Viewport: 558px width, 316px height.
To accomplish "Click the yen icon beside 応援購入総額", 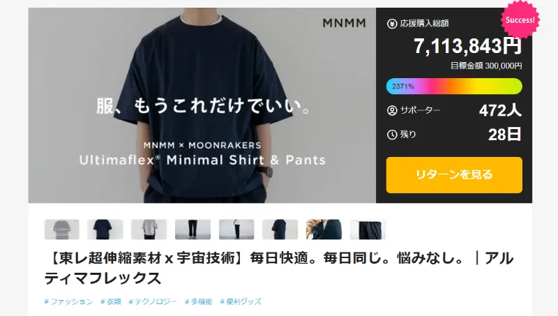I will 392,24.
